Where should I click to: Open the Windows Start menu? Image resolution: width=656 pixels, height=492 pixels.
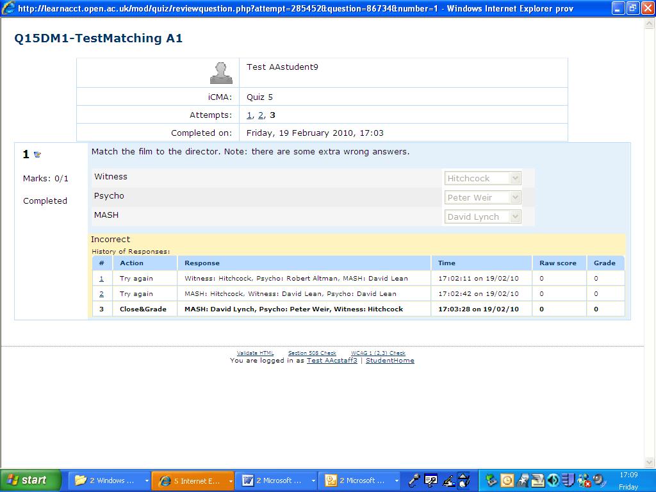(x=31, y=480)
